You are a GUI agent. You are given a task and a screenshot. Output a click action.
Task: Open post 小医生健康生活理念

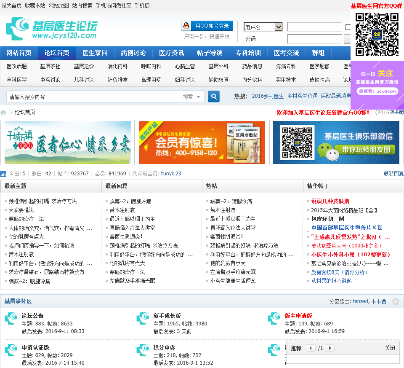click(233, 281)
